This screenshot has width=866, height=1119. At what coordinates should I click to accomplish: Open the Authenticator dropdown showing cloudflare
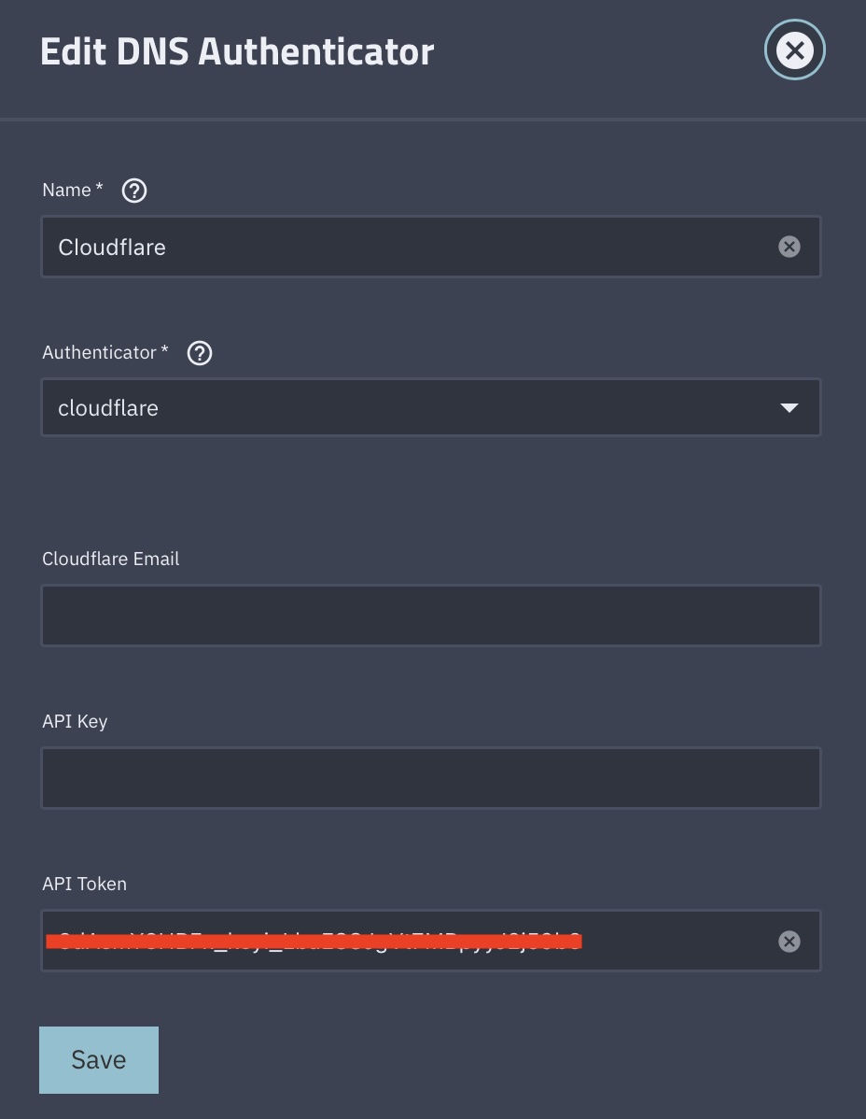click(430, 407)
